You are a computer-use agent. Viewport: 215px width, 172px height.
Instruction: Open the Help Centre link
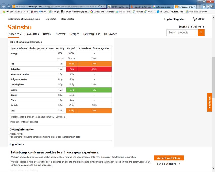pos(50,19)
